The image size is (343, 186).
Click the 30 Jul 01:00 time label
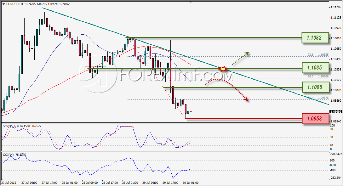(x=190, y=183)
